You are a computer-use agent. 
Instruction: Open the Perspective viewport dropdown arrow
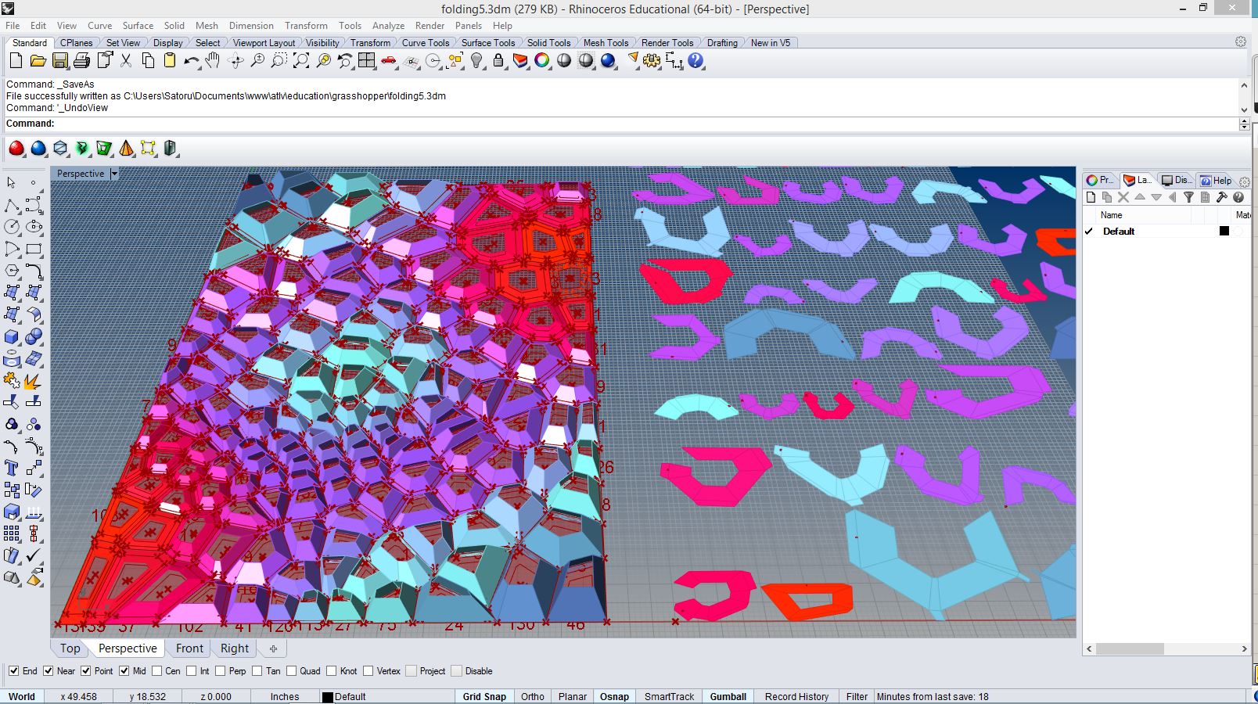pos(114,174)
